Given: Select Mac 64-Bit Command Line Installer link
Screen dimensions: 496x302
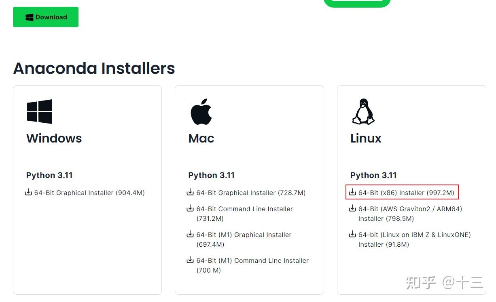Looking at the screenshot, I should click(x=244, y=209).
